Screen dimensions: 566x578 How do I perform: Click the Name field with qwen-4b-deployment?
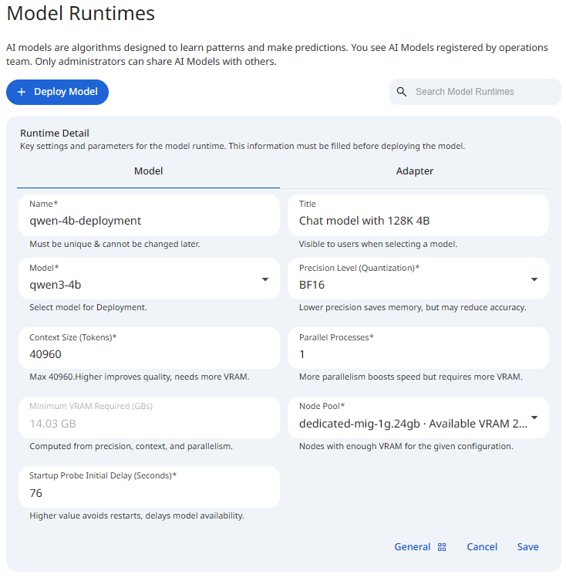tap(148, 221)
